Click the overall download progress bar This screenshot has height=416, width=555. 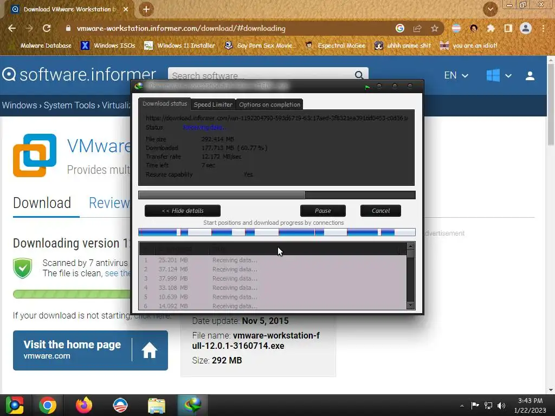click(277, 195)
